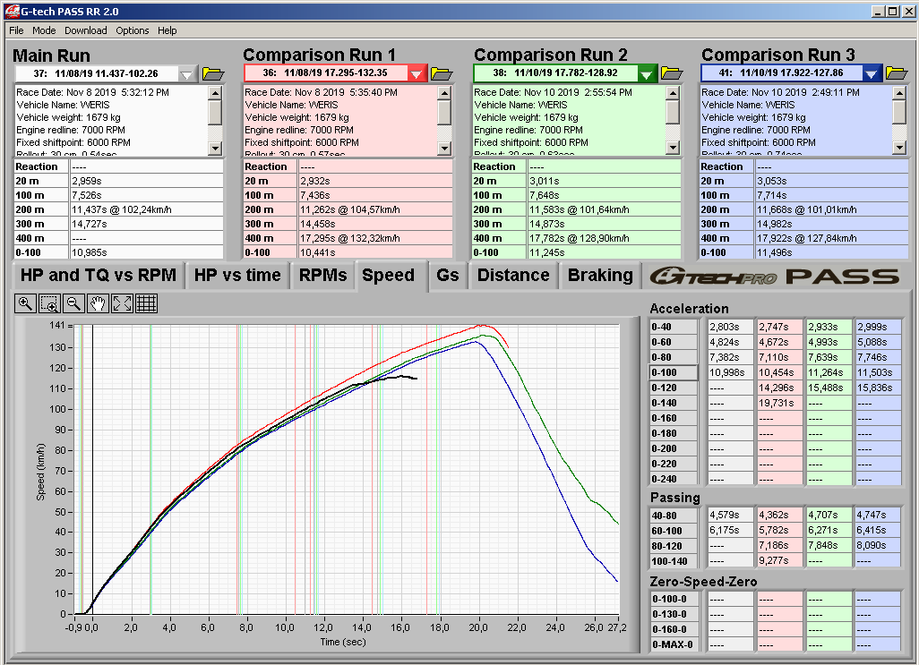919x665 pixels.
Task: Open folder icon for Comparison Run 1
Action: (442, 73)
